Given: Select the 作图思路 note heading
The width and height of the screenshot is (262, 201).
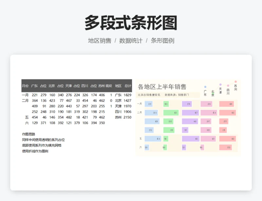Looking at the screenshot, I should click(x=28, y=134).
